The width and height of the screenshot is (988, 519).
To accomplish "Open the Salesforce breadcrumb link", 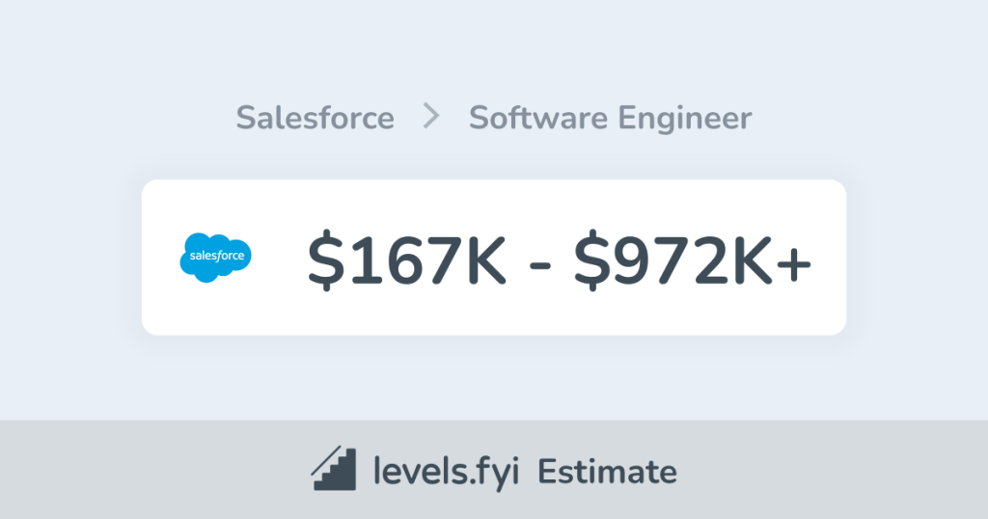I will tap(315, 118).
